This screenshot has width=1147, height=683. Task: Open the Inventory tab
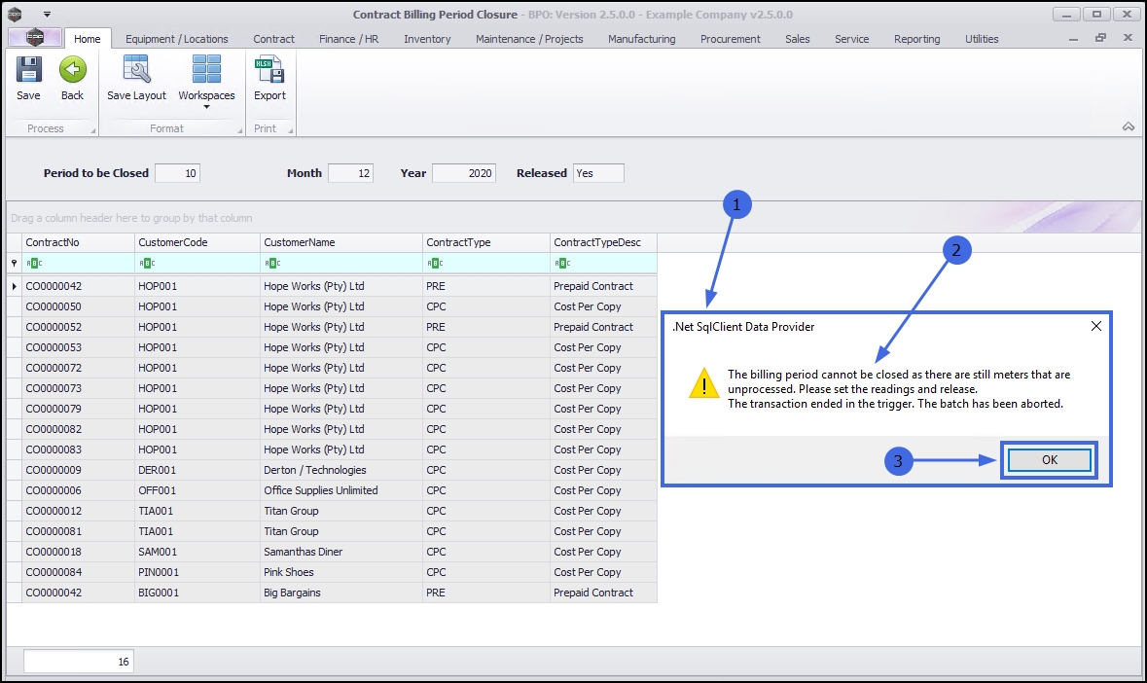coord(427,39)
